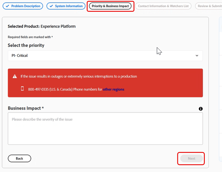Open the Problem Description step
222x172 pixels.
[x=23, y=6]
